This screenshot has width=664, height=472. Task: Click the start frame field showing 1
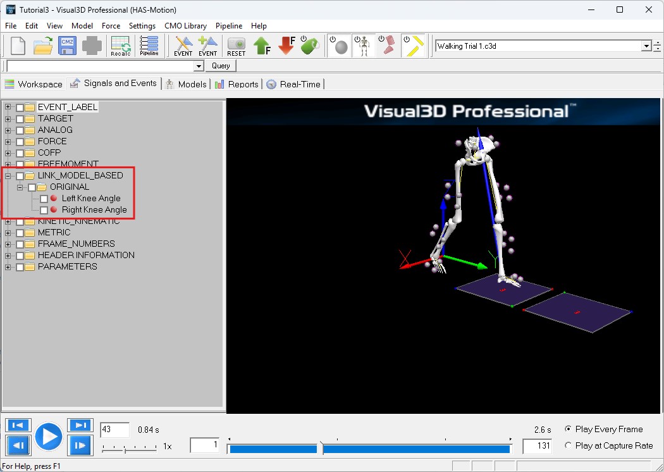pyautogui.click(x=205, y=445)
